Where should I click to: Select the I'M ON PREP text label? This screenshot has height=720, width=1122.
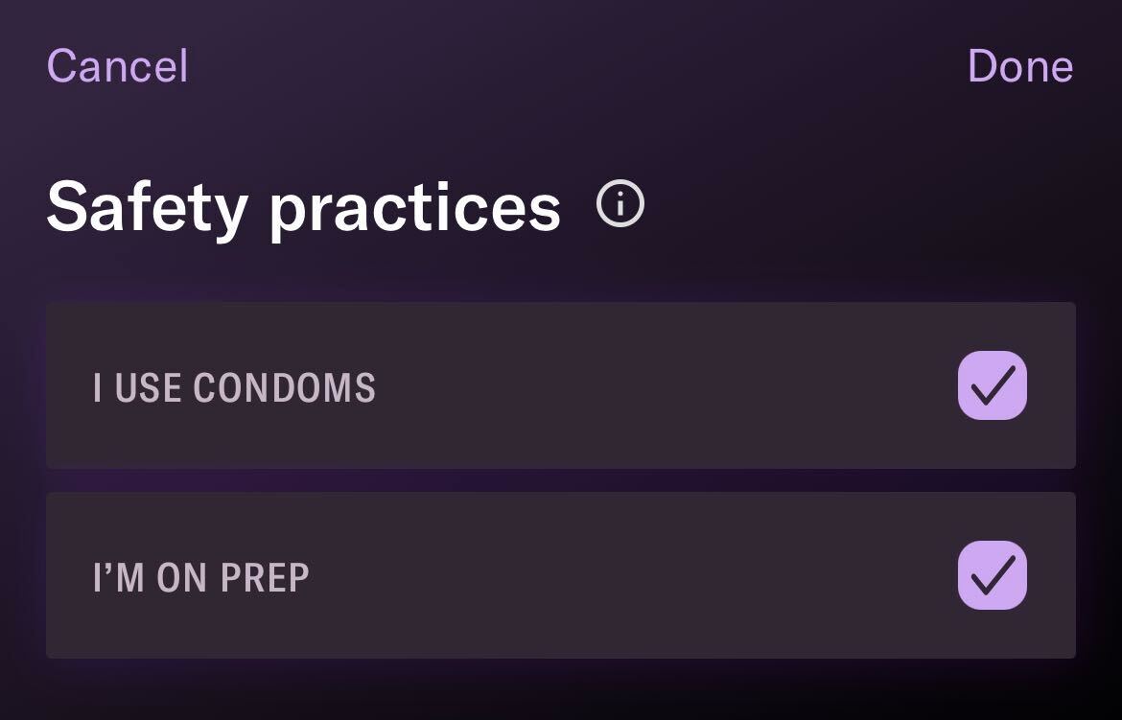pos(201,577)
